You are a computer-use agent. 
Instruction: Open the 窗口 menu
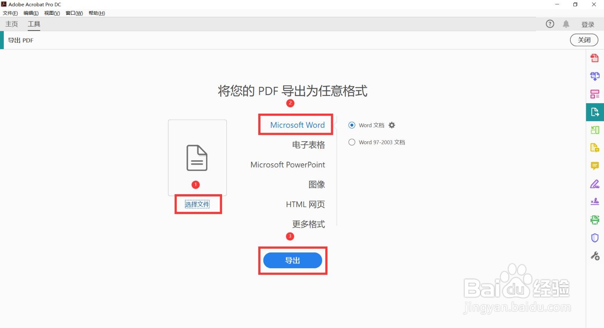coord(74,13)
